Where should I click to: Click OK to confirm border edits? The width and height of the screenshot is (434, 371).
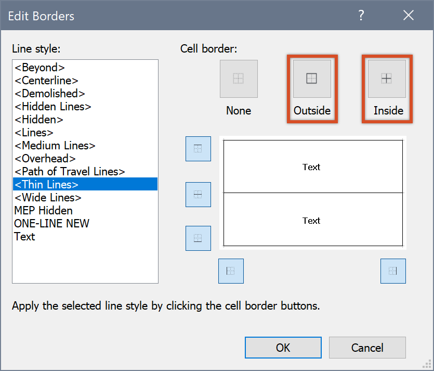pos(283,348)
